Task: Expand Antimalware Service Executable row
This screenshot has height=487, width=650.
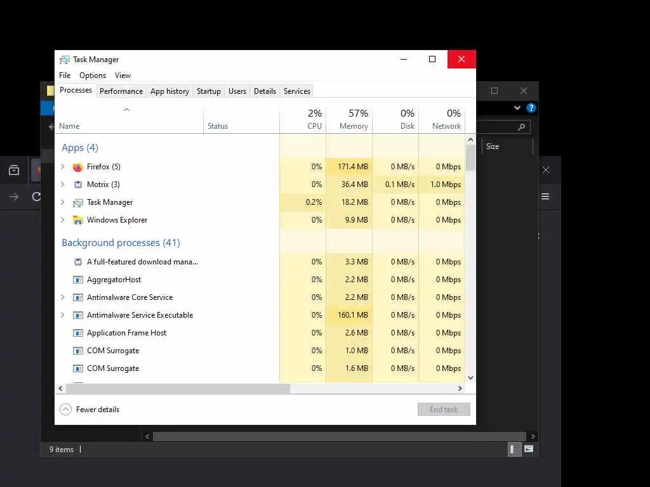Action: [63, 315]
